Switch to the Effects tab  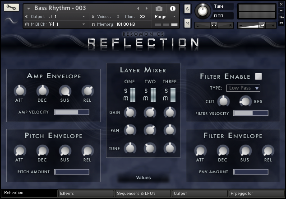[86, 193]
